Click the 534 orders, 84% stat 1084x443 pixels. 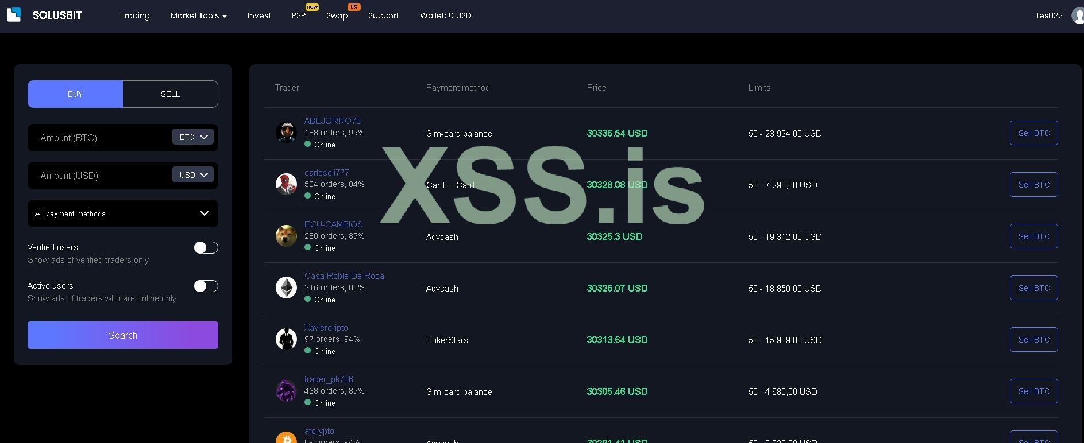tap(334, 184)
